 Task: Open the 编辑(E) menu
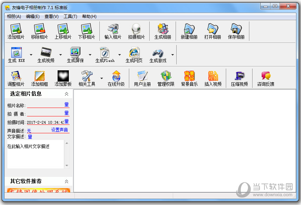33,17
